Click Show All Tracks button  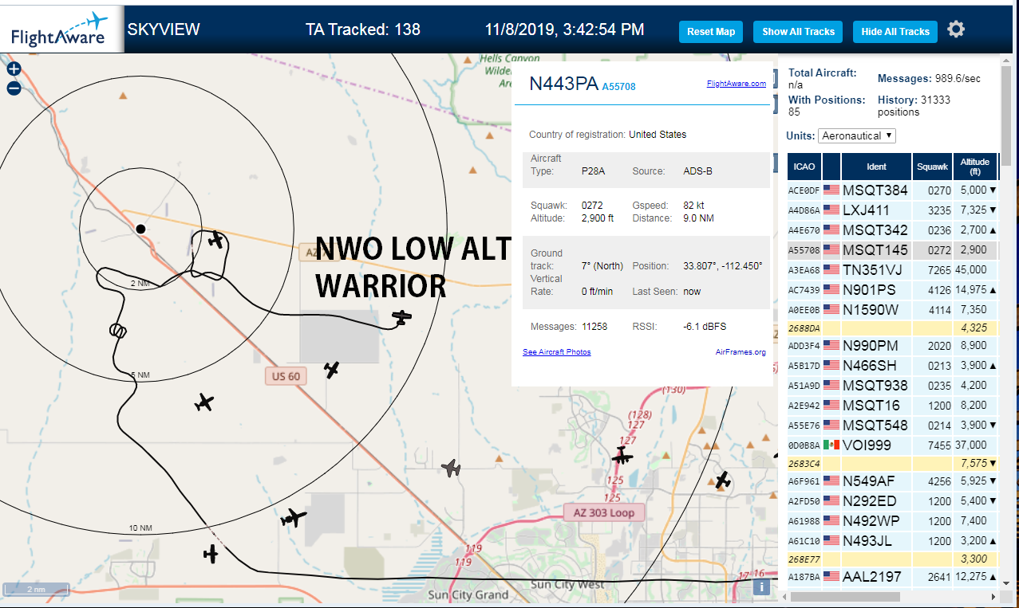798,32
